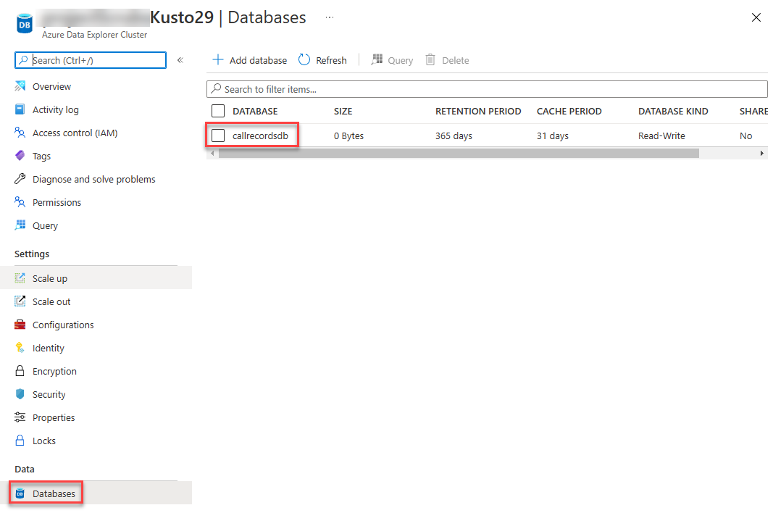Select the Configurations settings item
Screen dimensions: 773x513
coord(63,325)
